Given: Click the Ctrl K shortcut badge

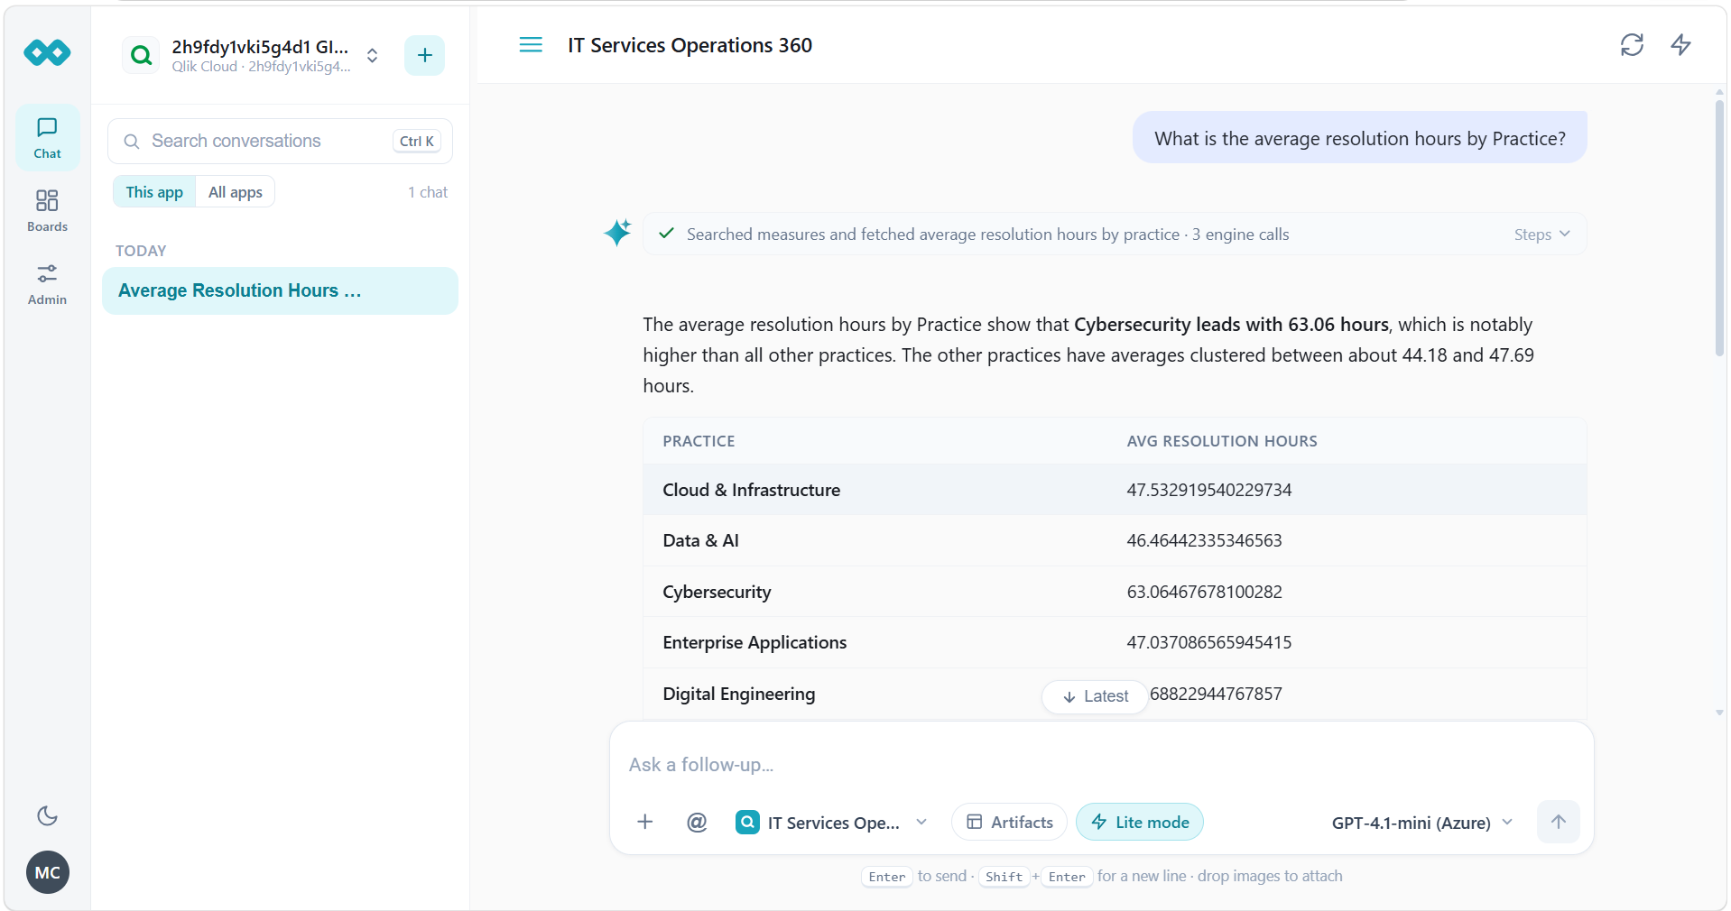Looking at the screenshot, I should pyautogui.click(x=417, y=141).
